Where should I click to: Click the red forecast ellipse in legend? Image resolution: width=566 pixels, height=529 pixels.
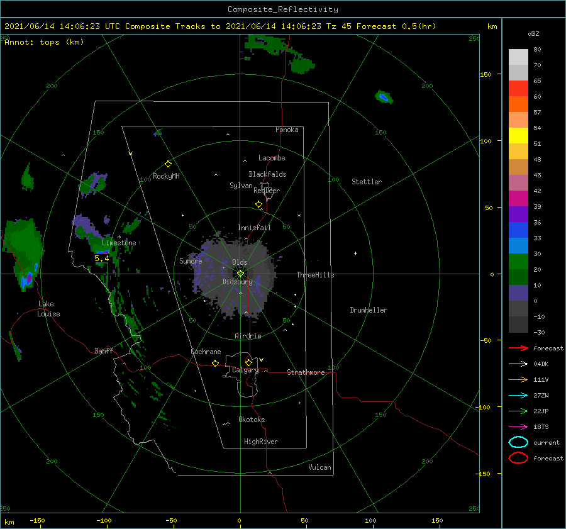(518, 458)
